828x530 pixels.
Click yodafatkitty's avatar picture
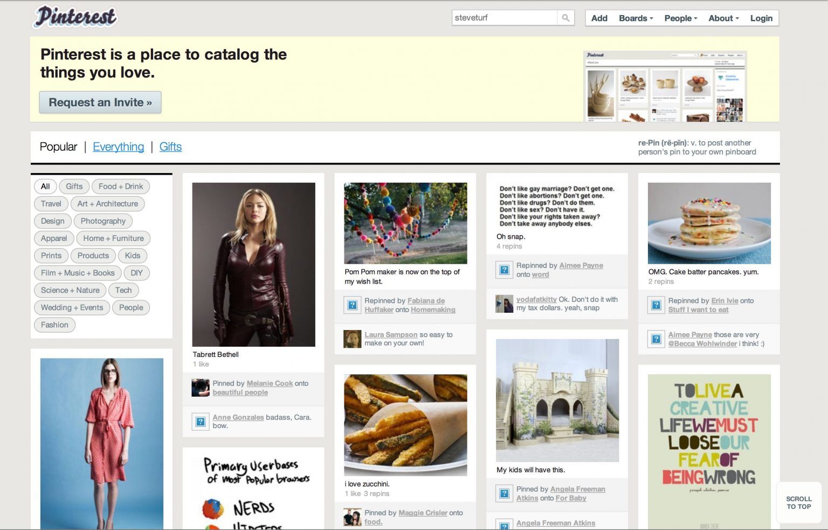(x=504, y=304)
